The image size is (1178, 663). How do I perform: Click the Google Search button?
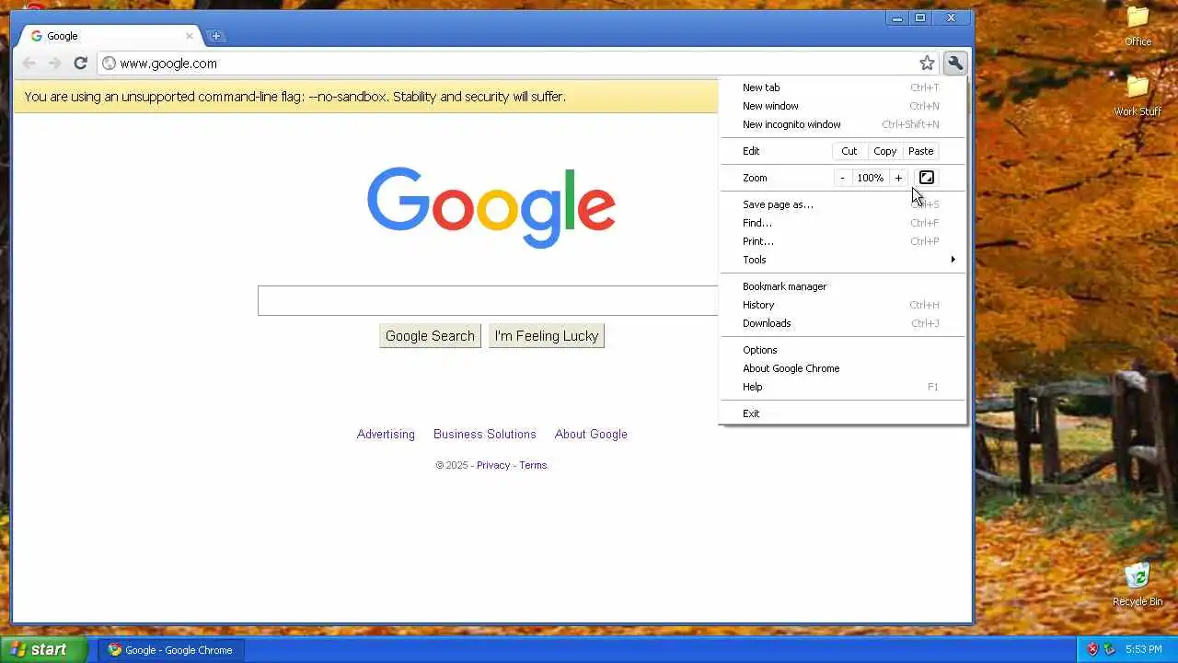tap(430, 336)
